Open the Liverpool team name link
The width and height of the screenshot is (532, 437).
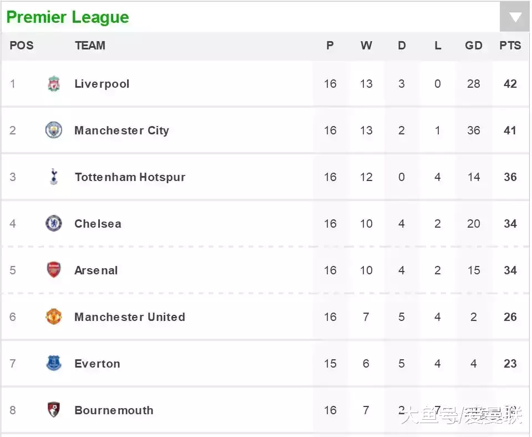point(102,84)
